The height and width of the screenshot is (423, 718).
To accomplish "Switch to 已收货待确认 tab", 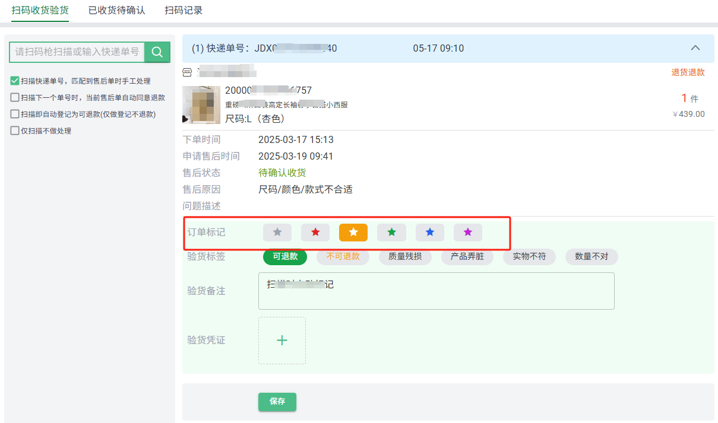I will pyautogui.click(x=116, y=10).
